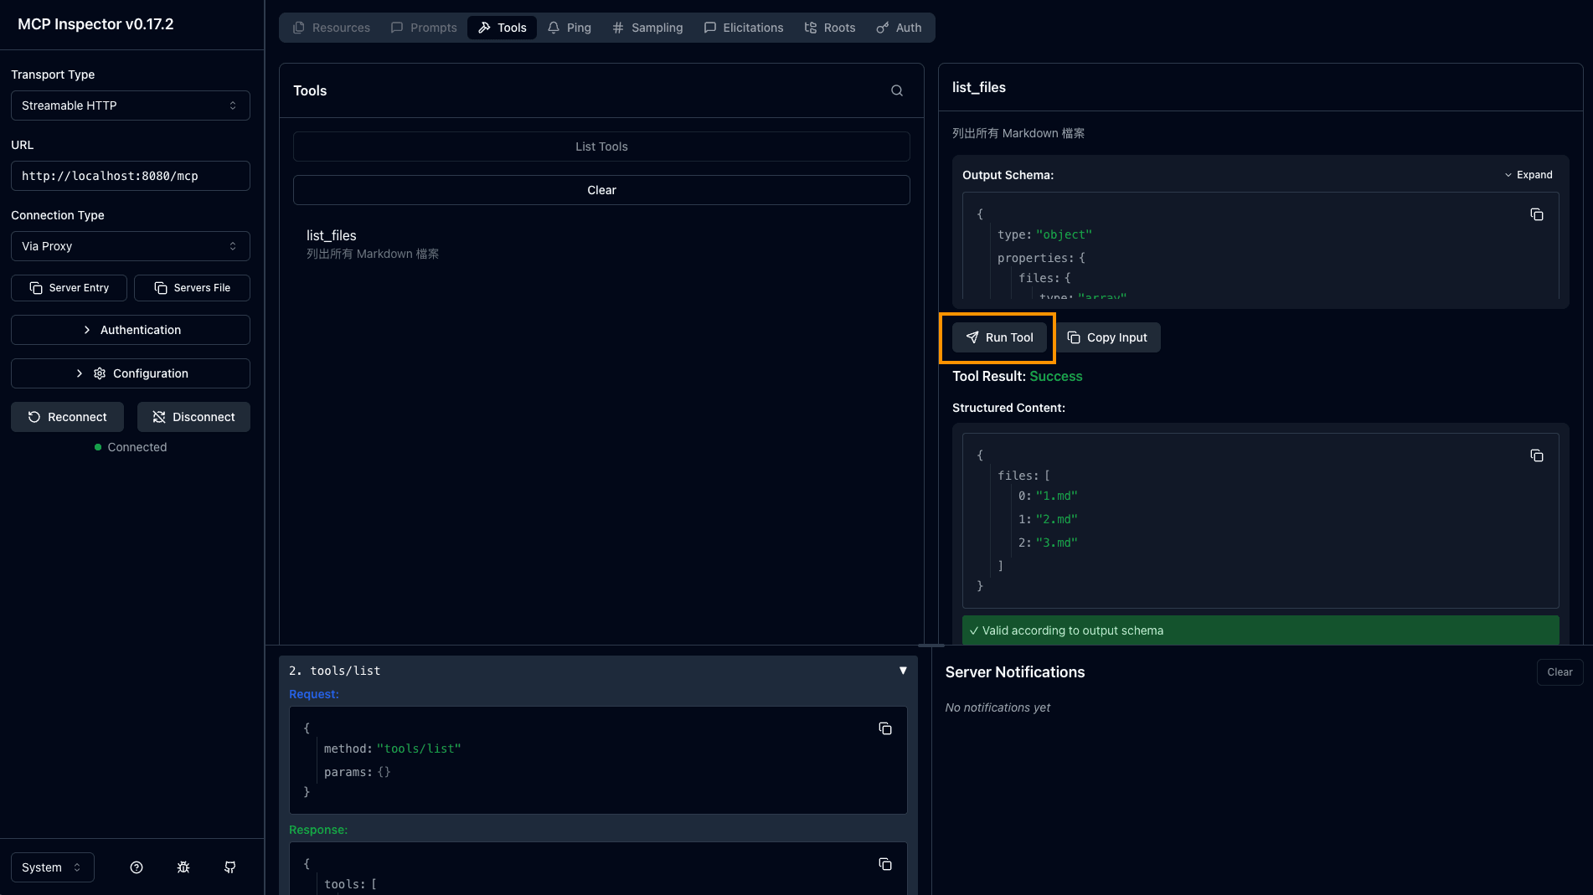1593x895 pixels.
Task: Expand the Configuration section
Action: [x=130, y=373]
